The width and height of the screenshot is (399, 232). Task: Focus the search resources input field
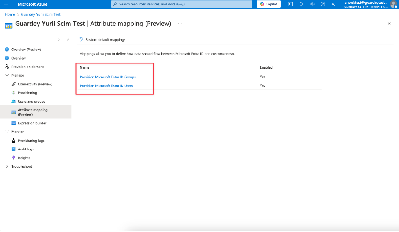(182, 4)
